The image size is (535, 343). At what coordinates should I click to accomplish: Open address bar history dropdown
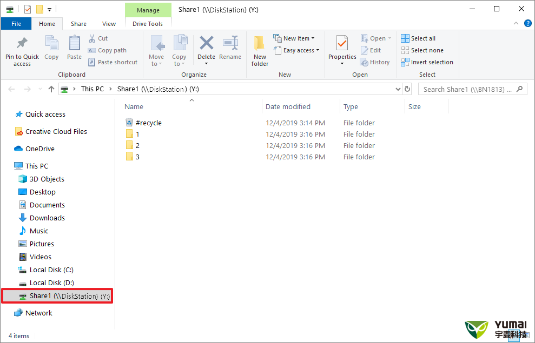point(398,89)
